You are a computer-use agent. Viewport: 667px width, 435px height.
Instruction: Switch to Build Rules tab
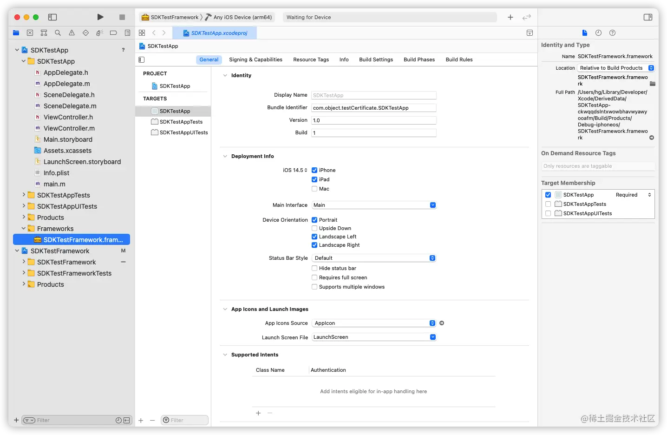[459, 59]
